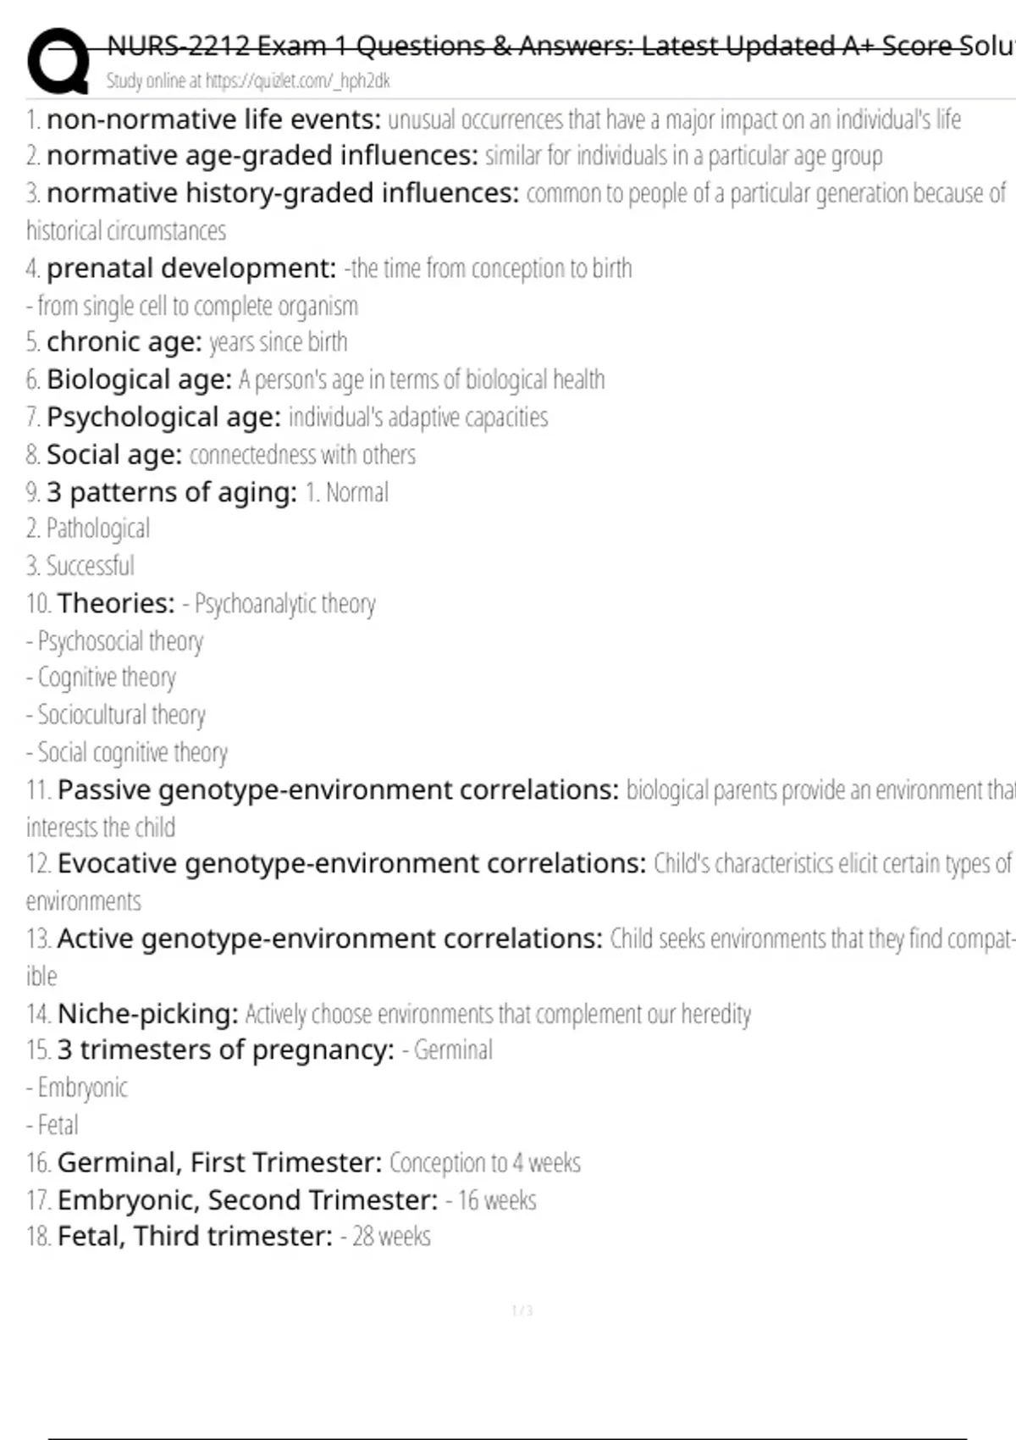Click Active genotype-environment correlations term
The image size is (1016, 1440).
pos(329,939)
